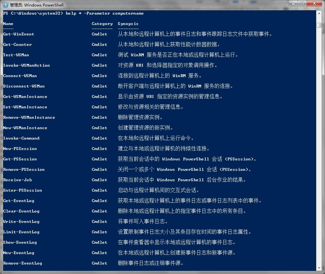The width and height of the screenshot is (325, 274).
Task: Click the 'Remove-EventLog' entry
Action: click(22, 263)
